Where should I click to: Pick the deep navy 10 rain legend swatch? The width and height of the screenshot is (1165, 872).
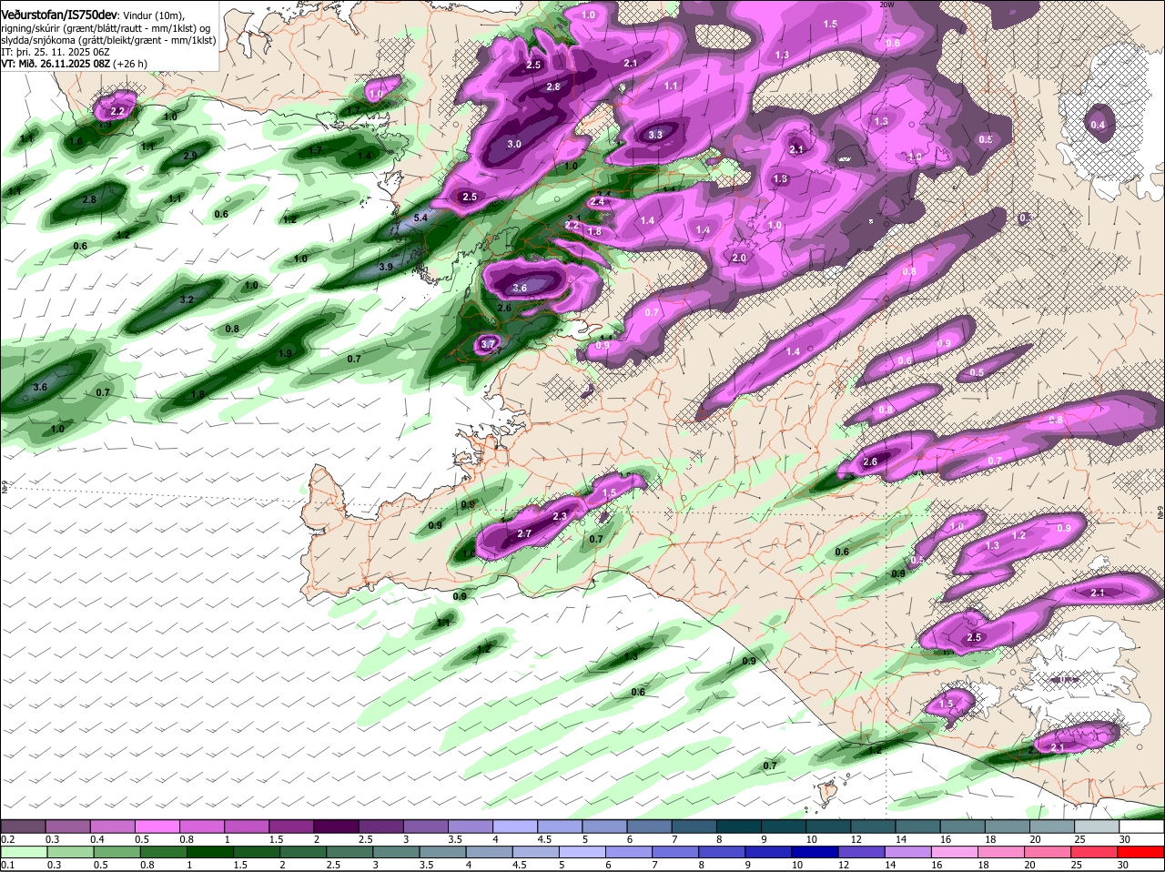815,851
